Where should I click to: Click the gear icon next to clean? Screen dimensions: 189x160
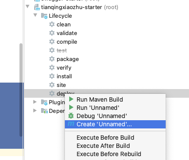(x=52, y=24)
